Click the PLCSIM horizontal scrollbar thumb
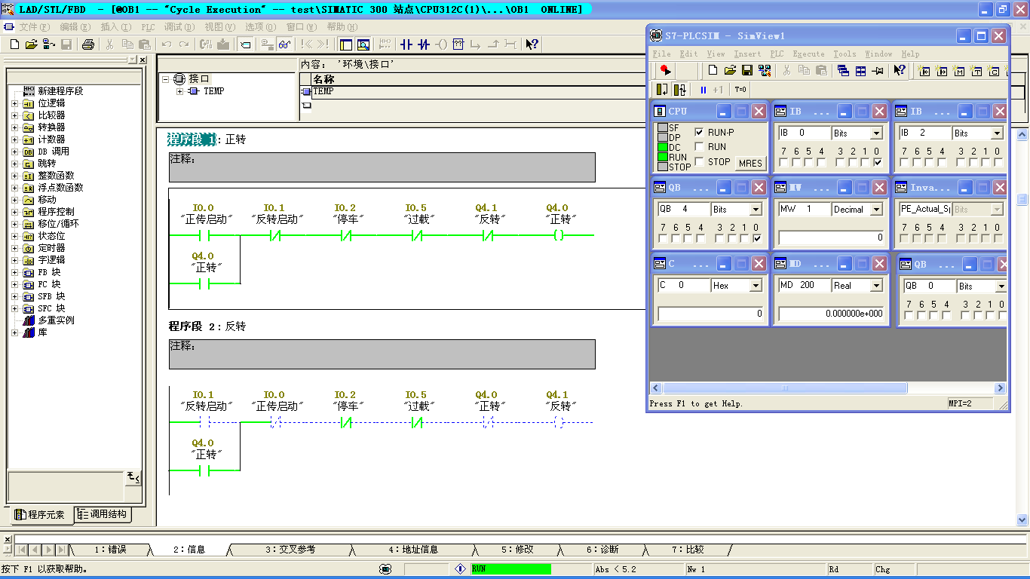Image resolution: width=1030 pixels, height=579 pixels. point(784,388)
